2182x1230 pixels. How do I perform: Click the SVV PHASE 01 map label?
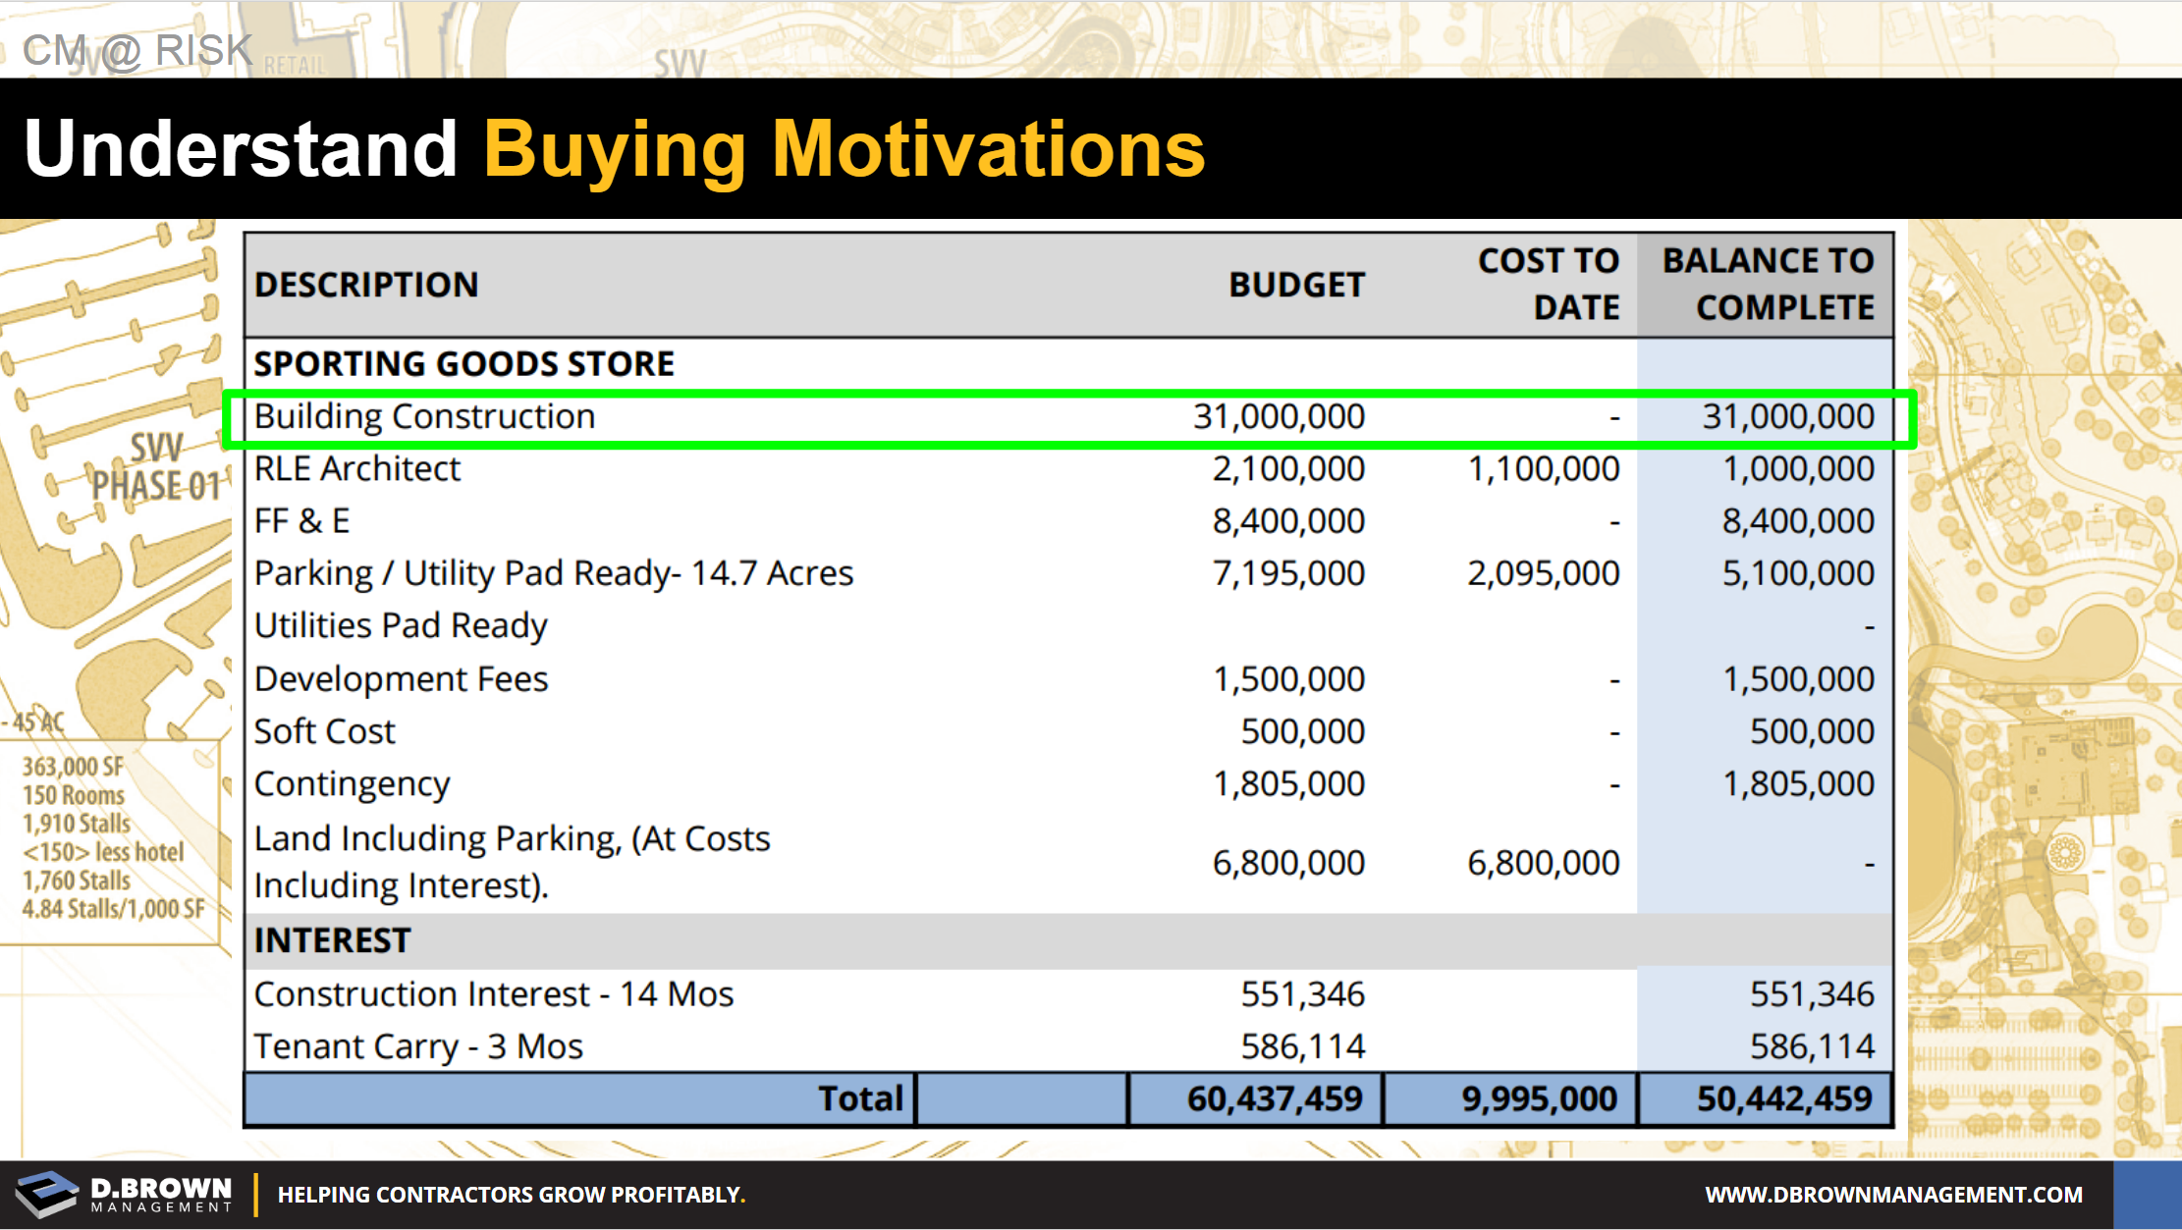point(157,467)
